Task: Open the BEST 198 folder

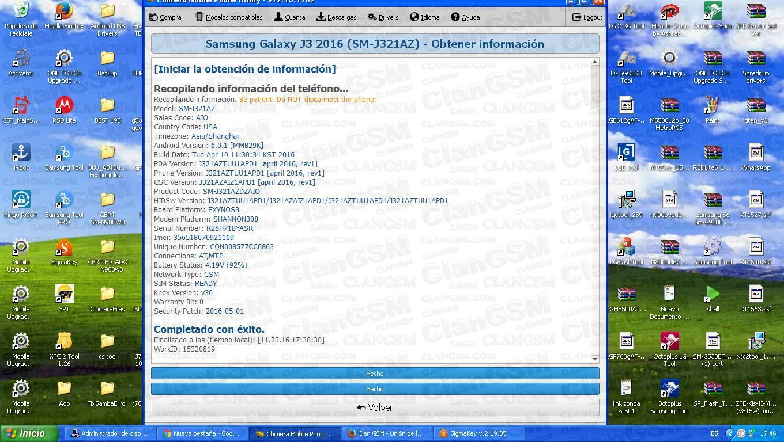Action: point(107,110)
